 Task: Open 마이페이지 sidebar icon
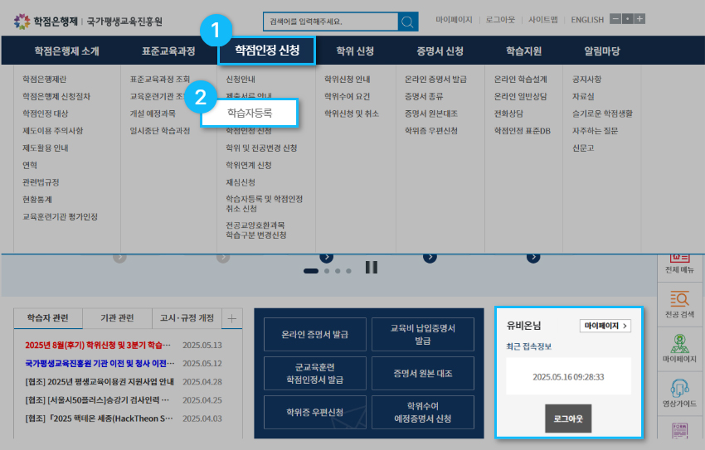tap(679, 349)
